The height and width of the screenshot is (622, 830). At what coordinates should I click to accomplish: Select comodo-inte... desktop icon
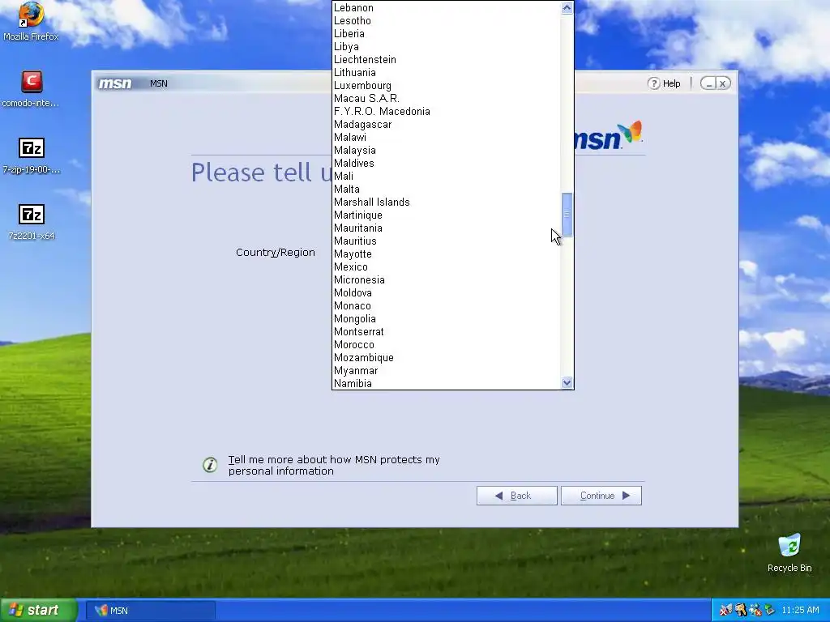tap(31, 89)
